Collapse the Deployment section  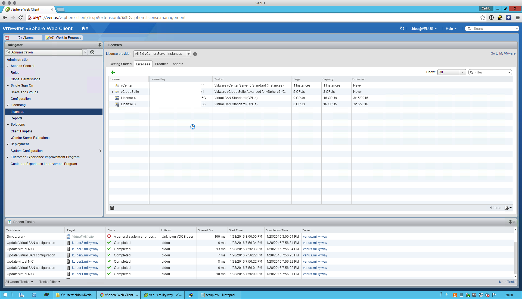click(8, 144)
